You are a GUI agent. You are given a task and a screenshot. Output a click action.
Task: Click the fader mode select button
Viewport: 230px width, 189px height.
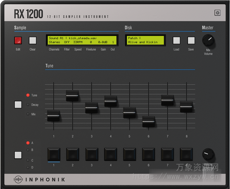point(18,105)
